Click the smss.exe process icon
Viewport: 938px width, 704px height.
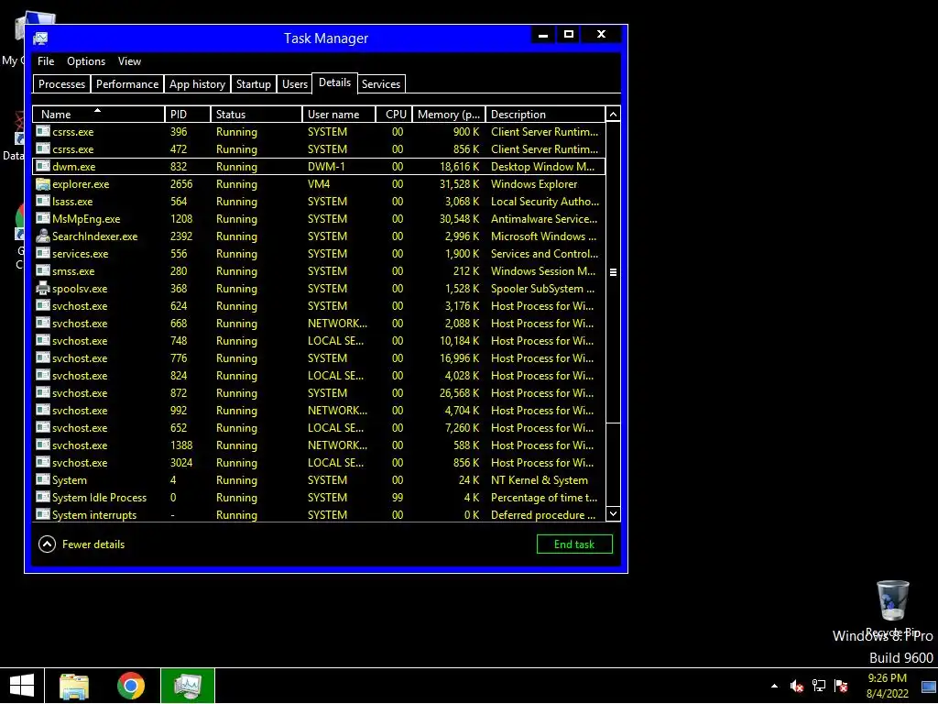pos(42,270)
